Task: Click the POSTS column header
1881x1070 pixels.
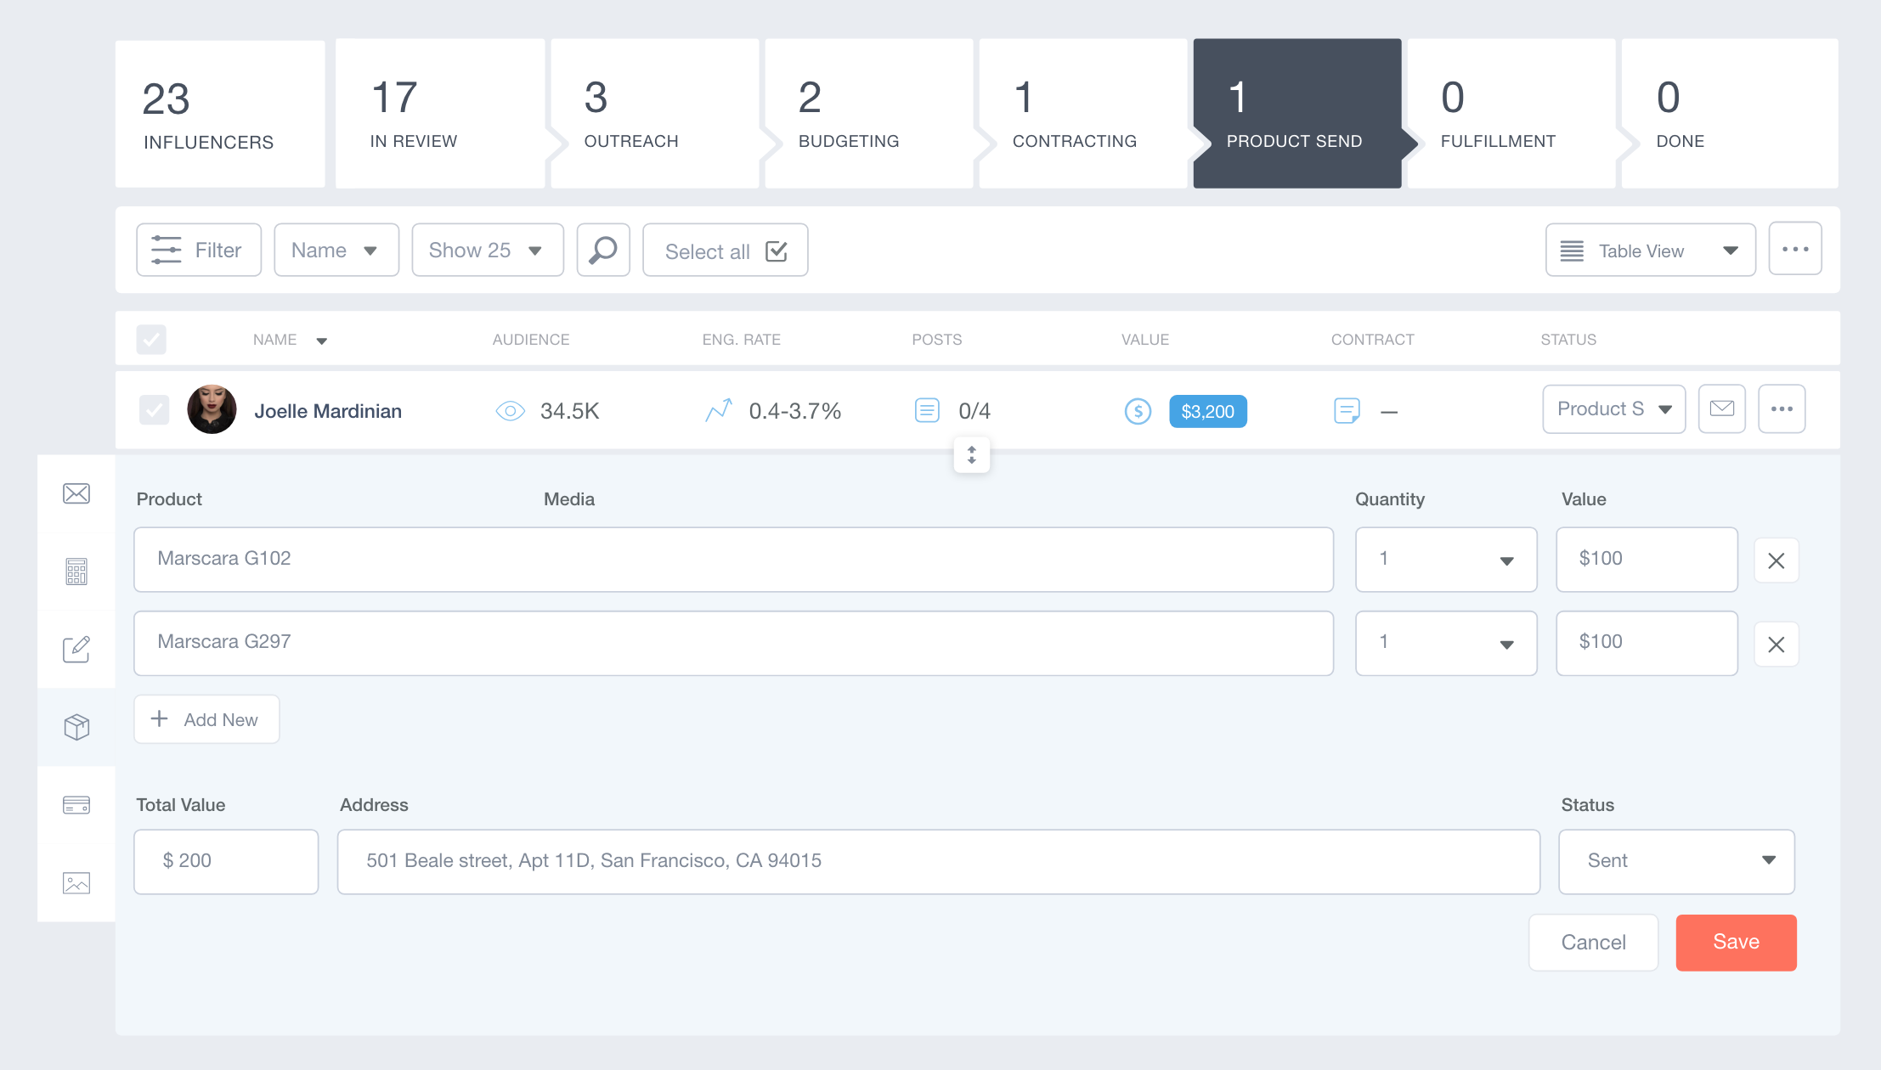Action: pos(937,340)
